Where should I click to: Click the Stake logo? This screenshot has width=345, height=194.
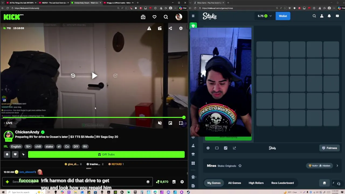(210, 16)
